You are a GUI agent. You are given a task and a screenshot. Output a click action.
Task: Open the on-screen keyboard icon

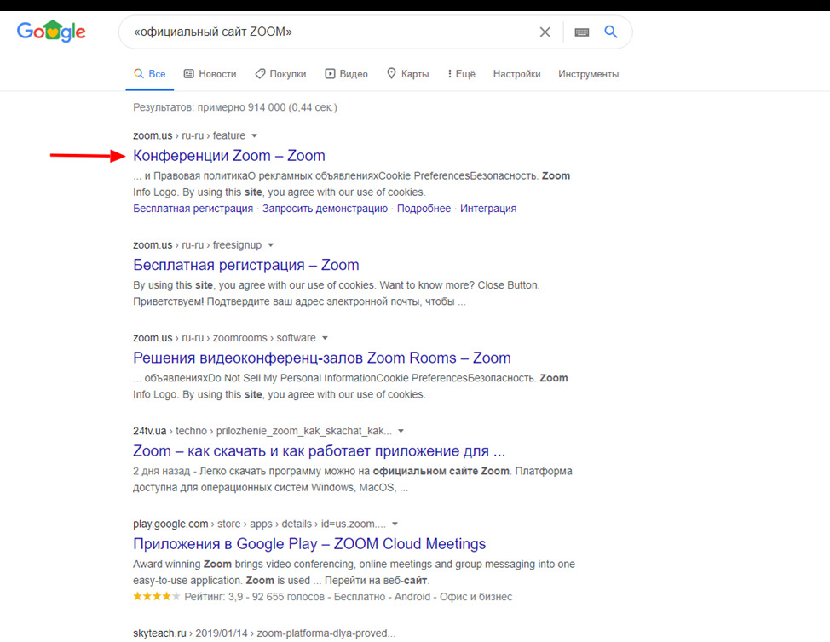(582, 32)
